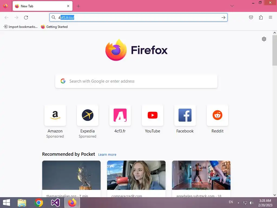The height and width of the screenshot is (208, 277).
Task: Open the list all tabs dropdown arrow
Action: (x=232, y=6)
